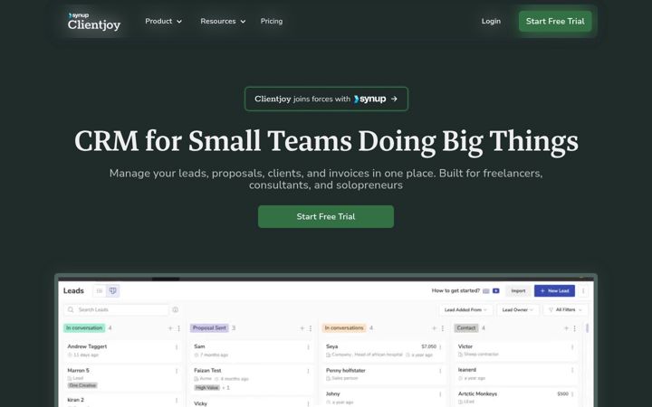
Task: Play the How to get started video icon
Action: coord(496,291)
